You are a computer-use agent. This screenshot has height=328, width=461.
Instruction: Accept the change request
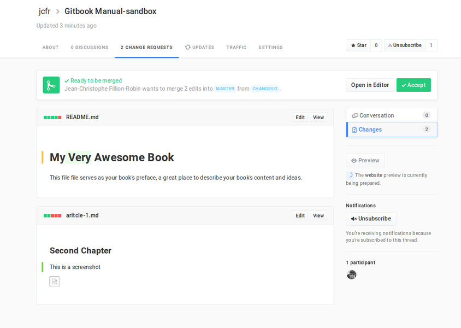413,85
